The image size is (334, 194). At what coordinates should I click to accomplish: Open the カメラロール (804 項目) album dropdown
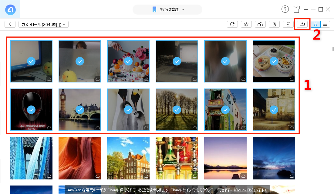point(43,24)
